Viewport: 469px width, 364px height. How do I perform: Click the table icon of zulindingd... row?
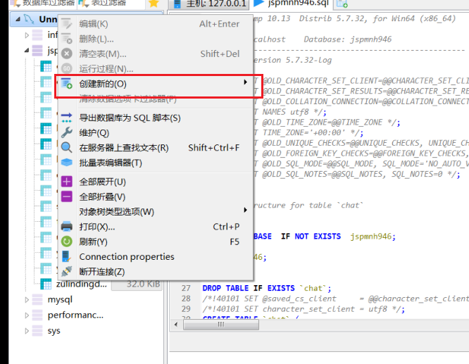coord(46,284)
